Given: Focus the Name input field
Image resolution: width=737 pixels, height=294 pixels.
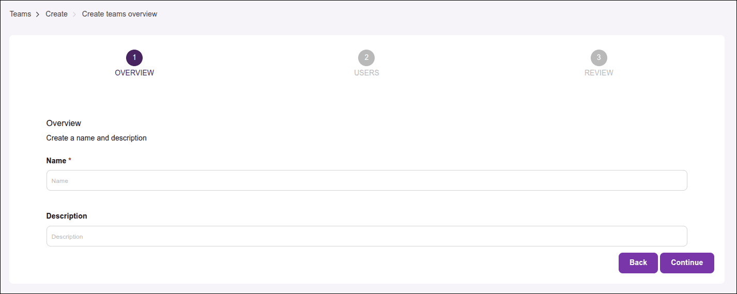Looking at the screenshot, I should (366, 180).
